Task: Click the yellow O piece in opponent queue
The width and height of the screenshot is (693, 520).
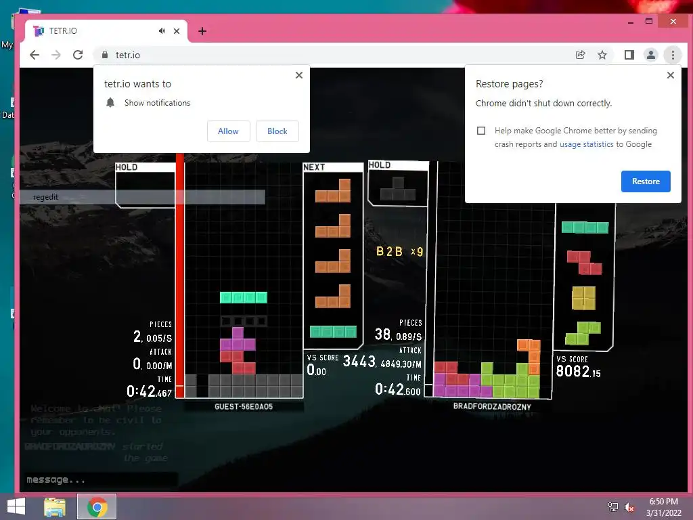Action: [x=583, y=298]
